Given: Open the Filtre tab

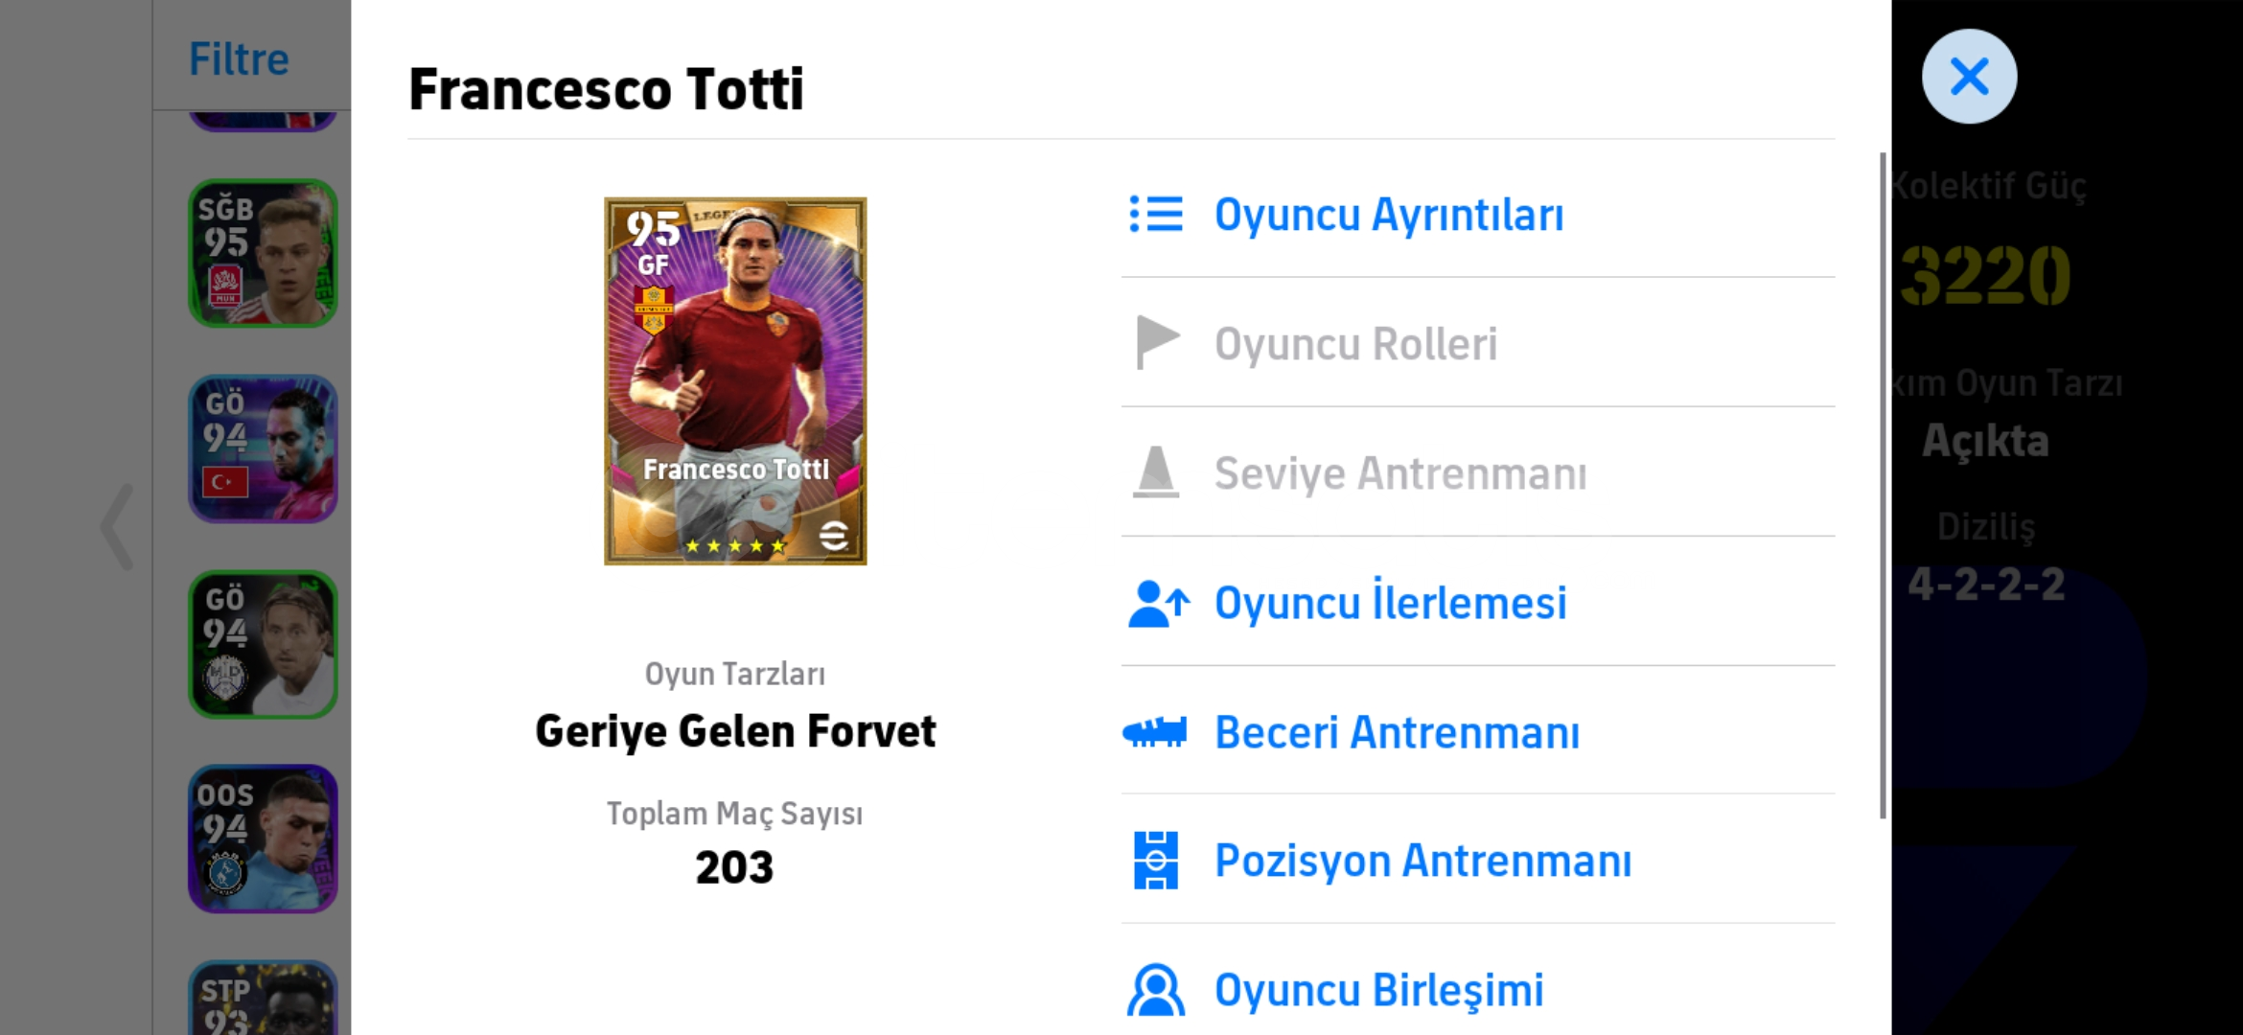Looking at the screenshot, I should [x=239, y=59].
